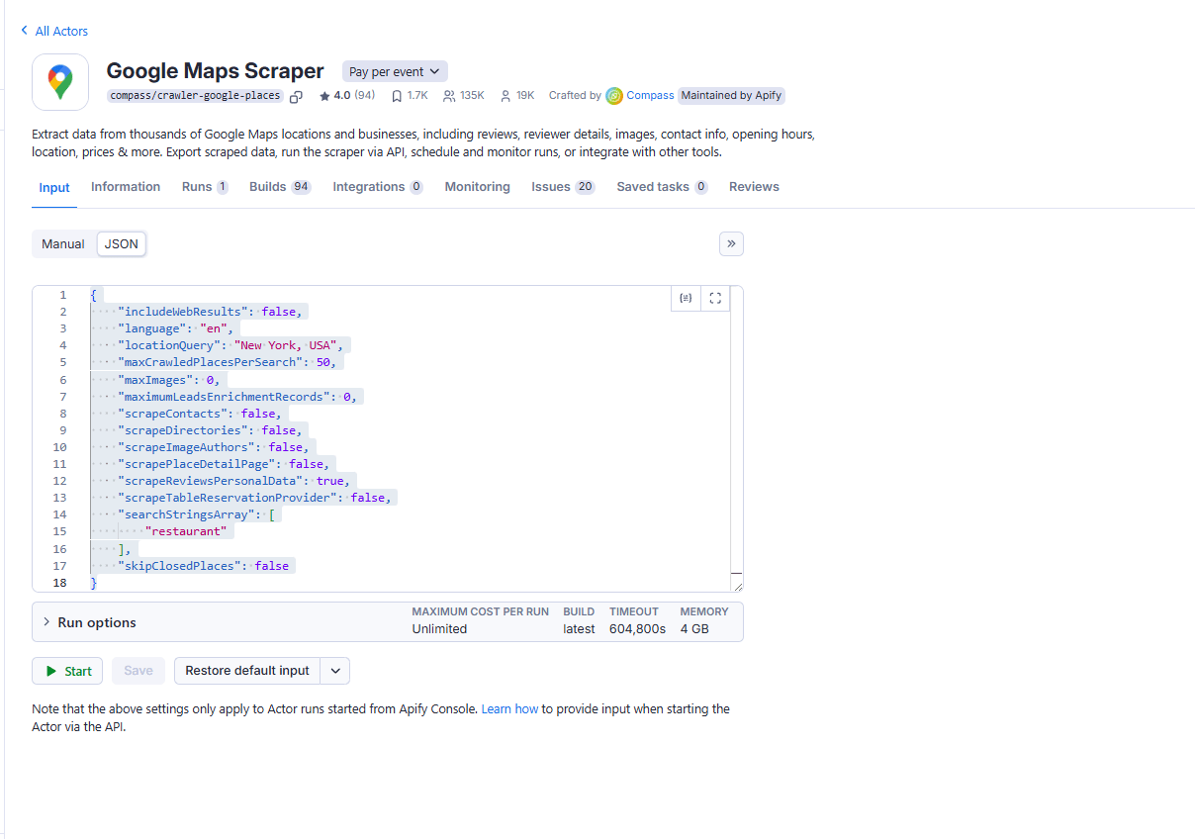Switch input mode to Manual
The image size is (1195, 839).
(63, 244)
